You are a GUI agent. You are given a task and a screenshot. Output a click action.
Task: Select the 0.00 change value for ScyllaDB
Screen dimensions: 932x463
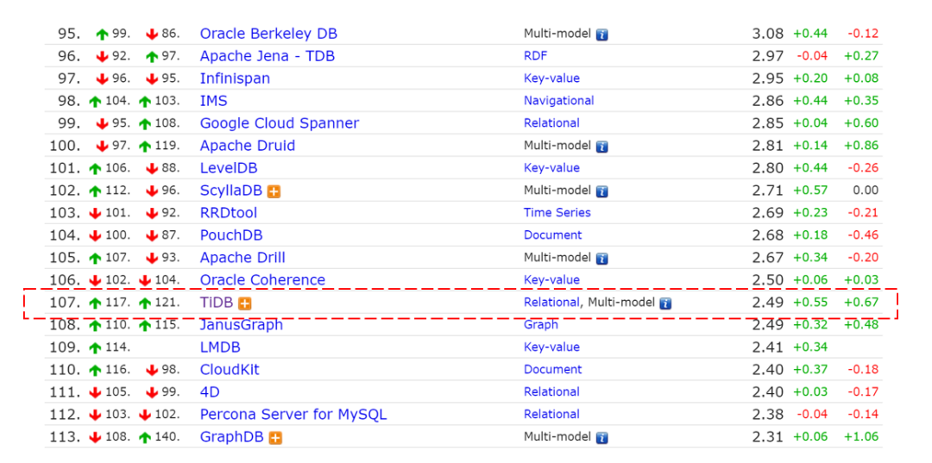[x=866, y=191]
